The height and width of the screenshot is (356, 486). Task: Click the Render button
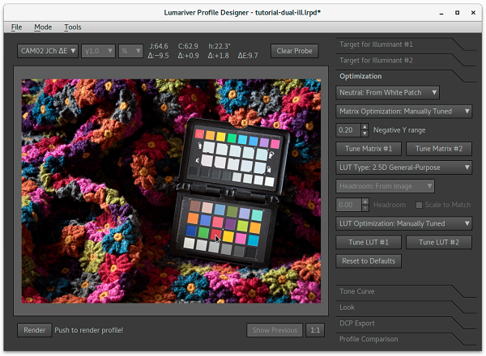click(34, 330)
